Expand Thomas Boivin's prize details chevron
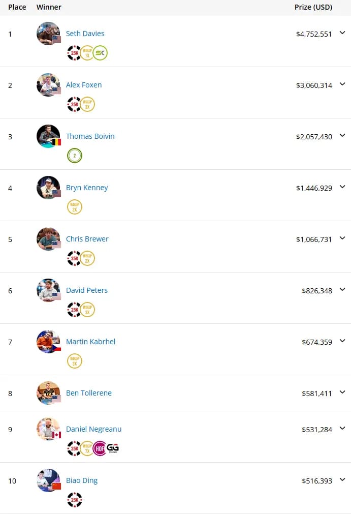This screenshot has height=514, width=351. pyautogui.click(x=342, y=135)
